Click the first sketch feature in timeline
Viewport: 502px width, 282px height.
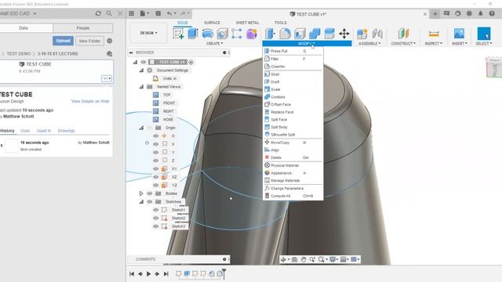coord(179,273)
